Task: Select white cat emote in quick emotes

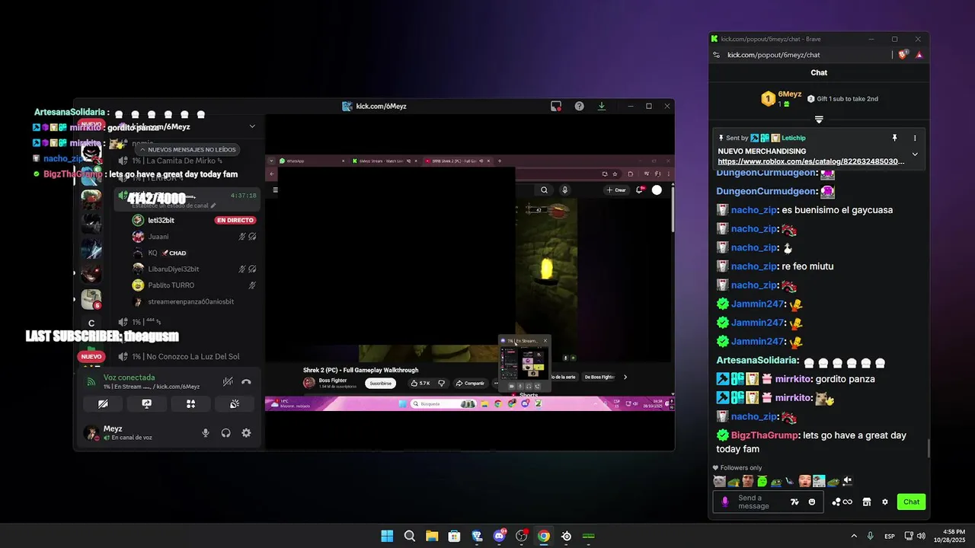Action: [x=720, y=481]
